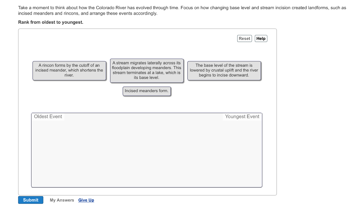Select the rincon cutoff event card
Viewport: 347px width, 209px height.
[x=69, y=70]
